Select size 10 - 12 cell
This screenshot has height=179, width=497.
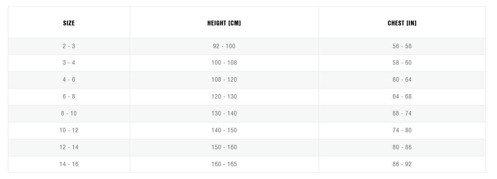click(x=69, y=130)
